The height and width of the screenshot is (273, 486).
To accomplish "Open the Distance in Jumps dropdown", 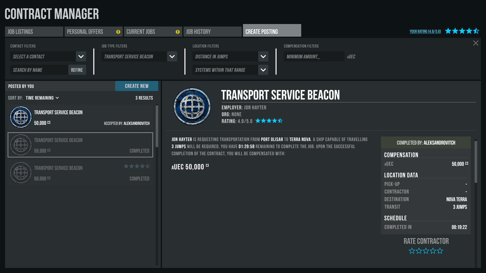I will tap(263, 57).
